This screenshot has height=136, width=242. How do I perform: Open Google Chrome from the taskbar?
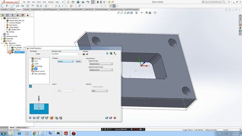coord(34,133)
